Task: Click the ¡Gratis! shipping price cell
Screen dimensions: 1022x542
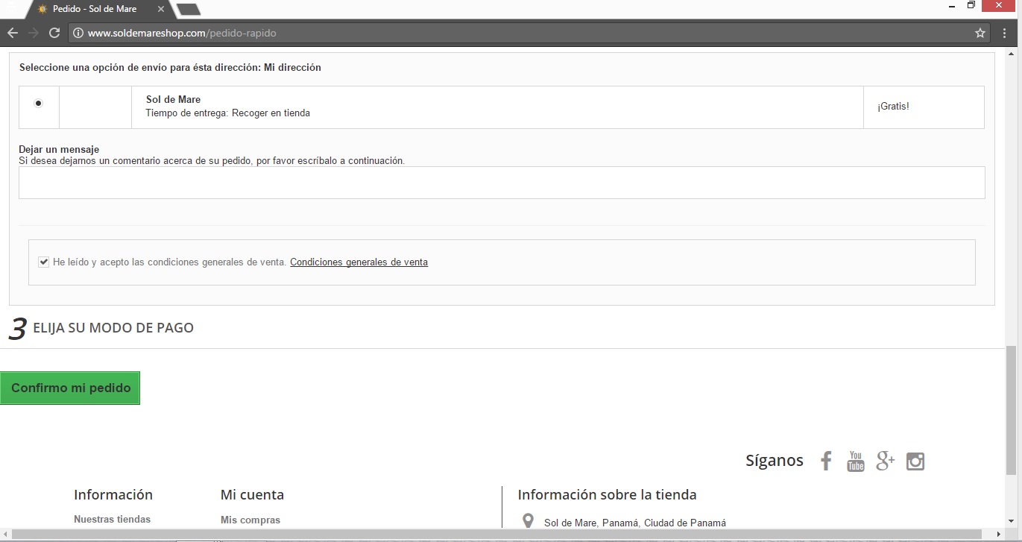Action: click(924, 107)
